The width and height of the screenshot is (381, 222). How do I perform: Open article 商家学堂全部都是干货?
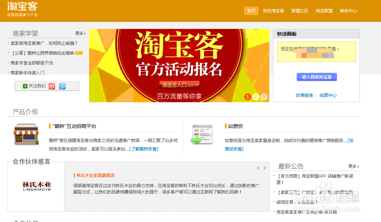click(32, 63)
